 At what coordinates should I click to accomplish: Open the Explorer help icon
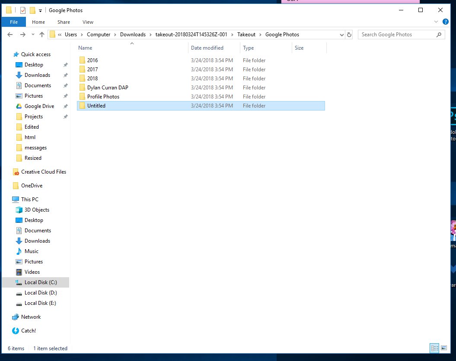tap(445, 22)
